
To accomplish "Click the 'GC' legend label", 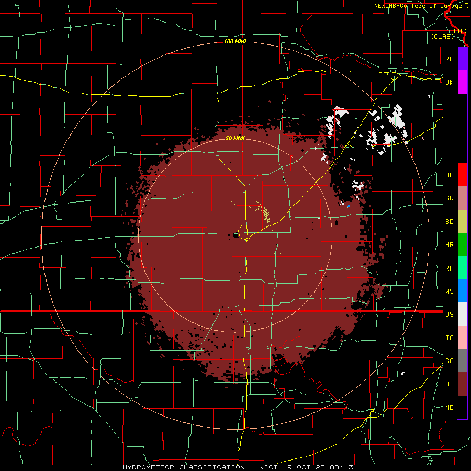I will [x=449, y=361].
